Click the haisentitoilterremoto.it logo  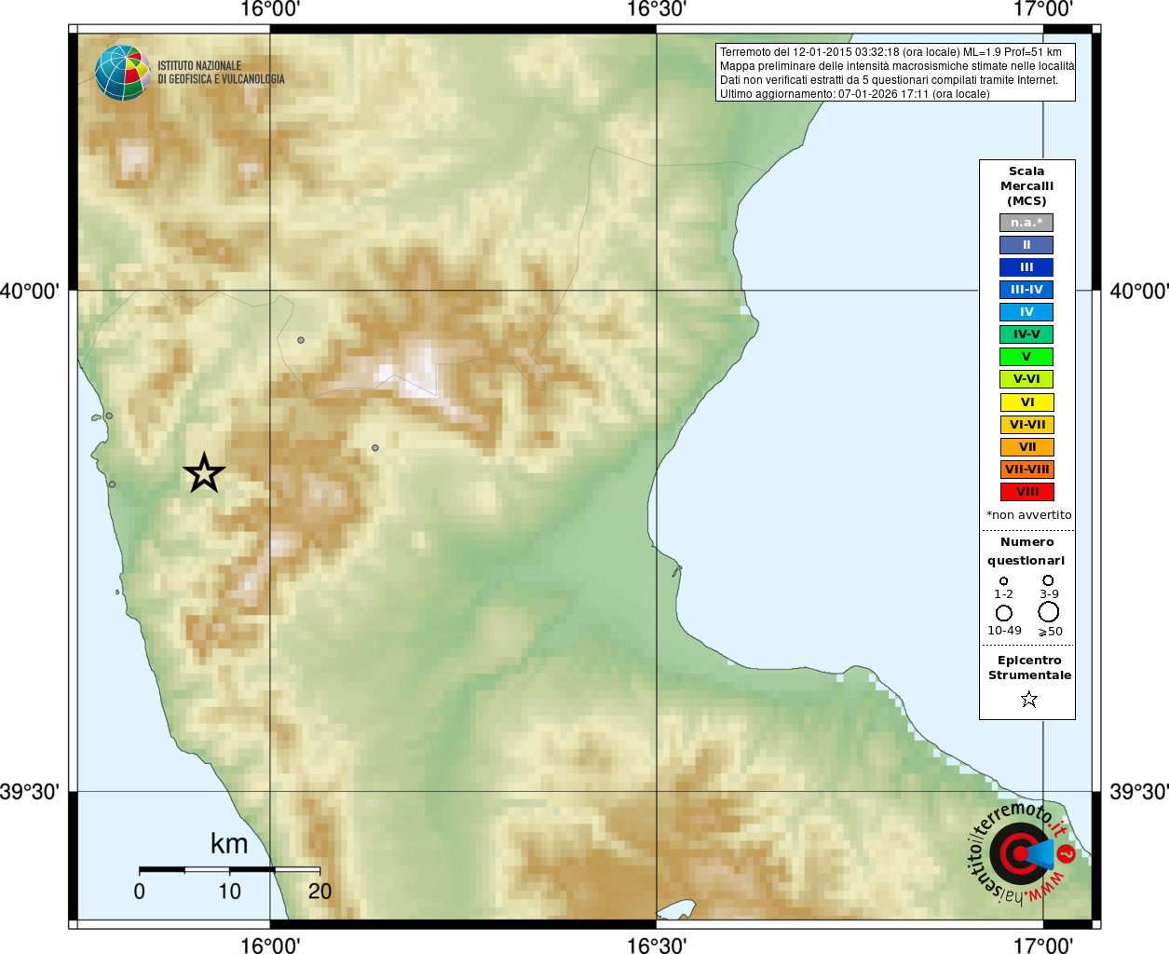(x=1022, y=852)
